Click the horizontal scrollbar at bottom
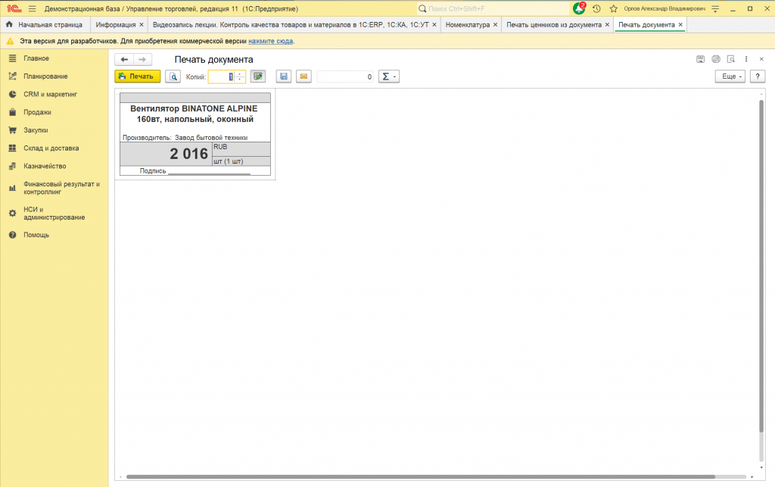Screen dimensions: 775x487 [421, 476]
